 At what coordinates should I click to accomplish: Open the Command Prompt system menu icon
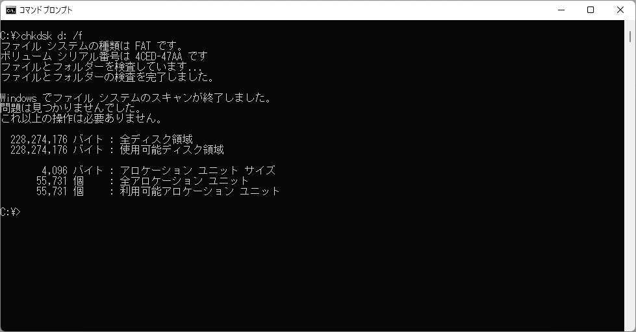point(11,10)
